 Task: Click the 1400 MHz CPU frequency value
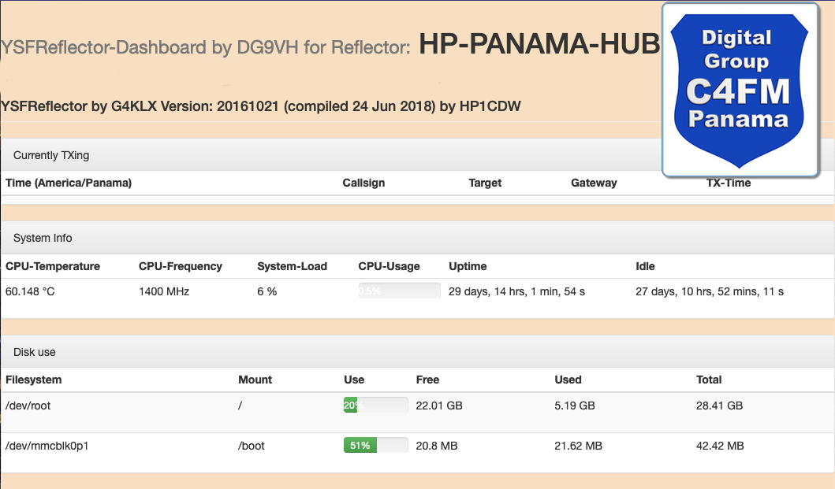pos(164,291)
